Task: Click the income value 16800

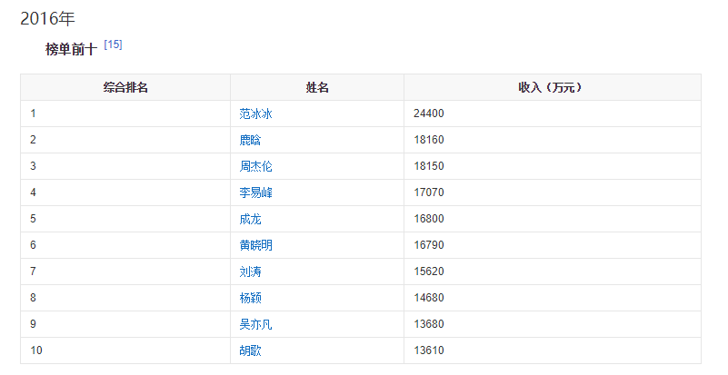Action: pyautogui.click(x=428, y=219)
